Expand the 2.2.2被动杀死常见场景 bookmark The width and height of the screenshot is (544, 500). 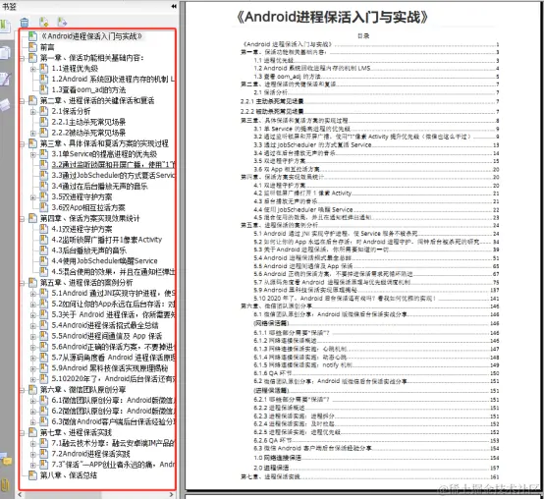33,133
